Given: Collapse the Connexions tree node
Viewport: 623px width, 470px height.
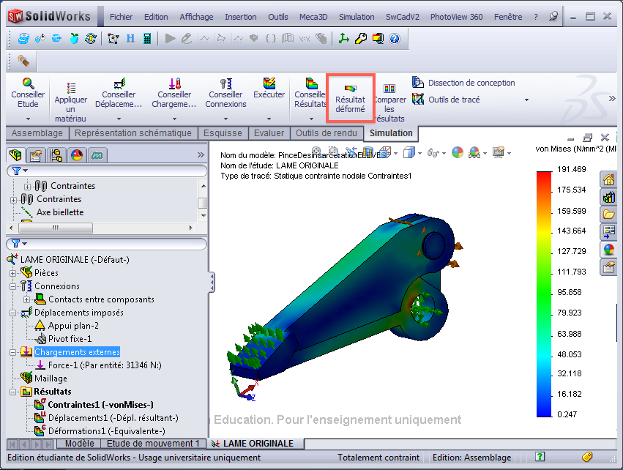Looking at the screenshot, I should pyautogui.click(x=12, y=286).
